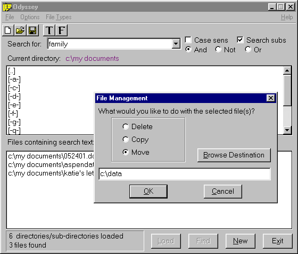
Task: Click the disabled Load button
Action: (166, 241)
